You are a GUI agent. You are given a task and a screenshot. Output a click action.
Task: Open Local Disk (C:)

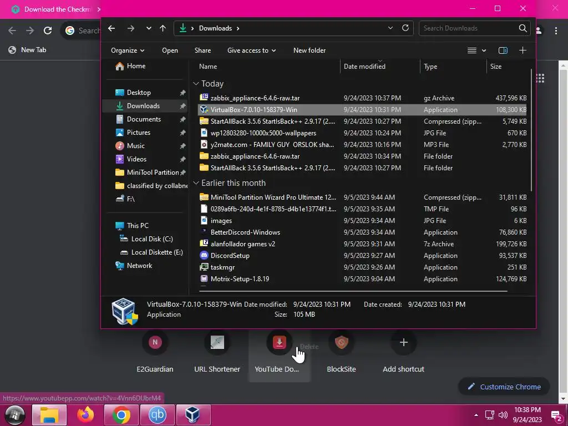pyautogui.click(x=146, y=239)
